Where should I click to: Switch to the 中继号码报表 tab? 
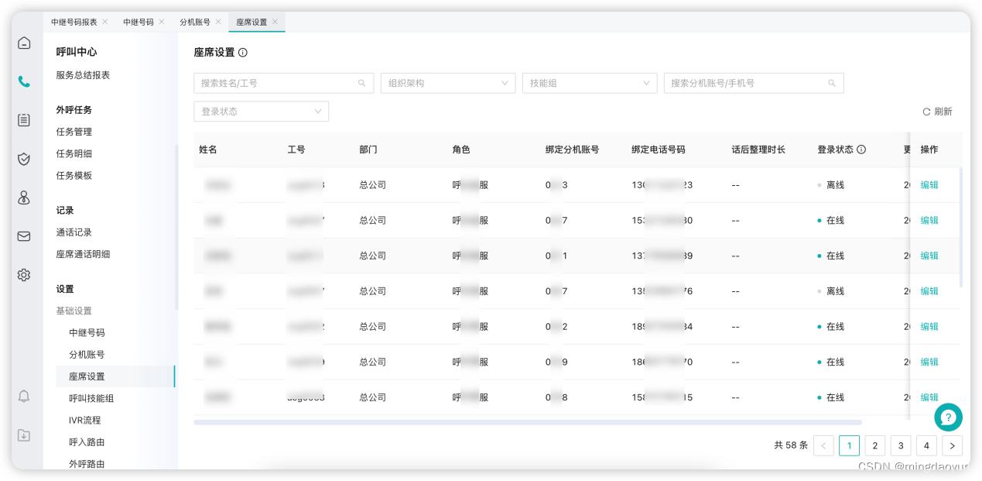click(x=75, y=22)
